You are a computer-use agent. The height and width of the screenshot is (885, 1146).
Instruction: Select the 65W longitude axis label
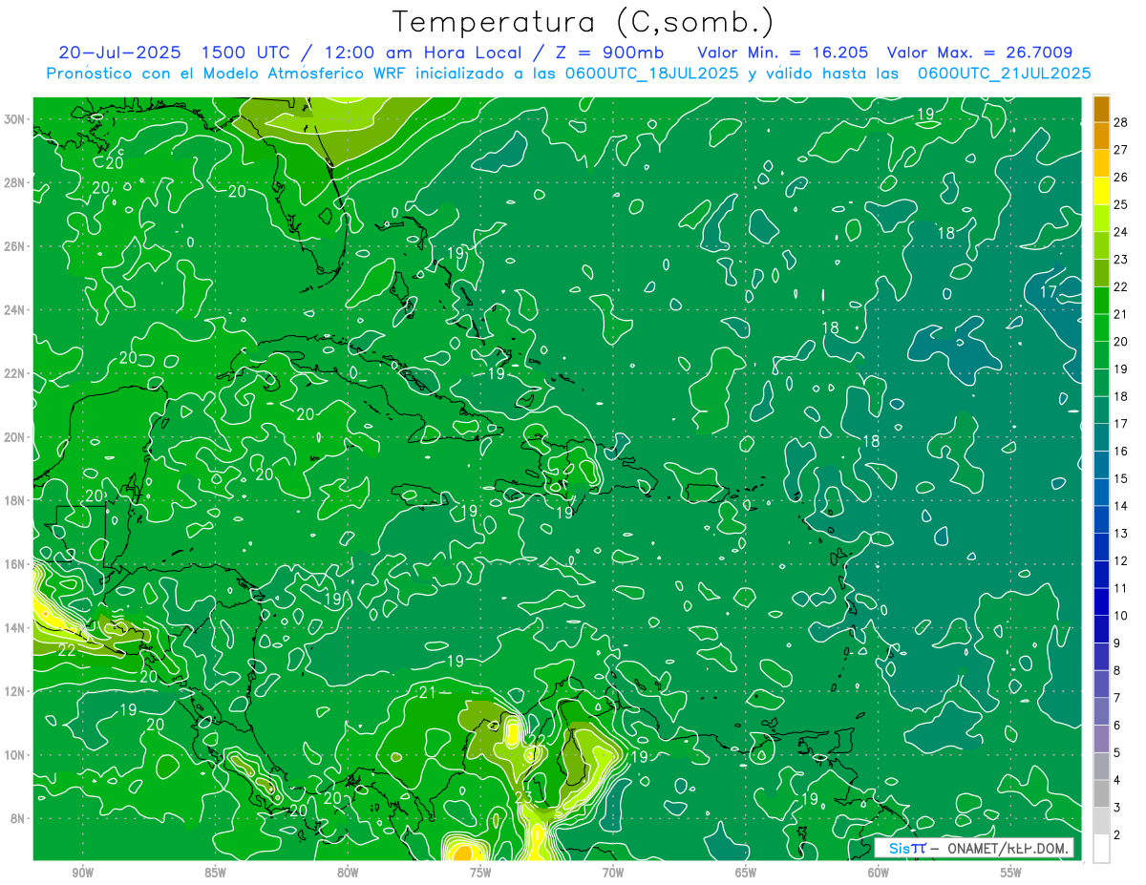tap(746, 873)
